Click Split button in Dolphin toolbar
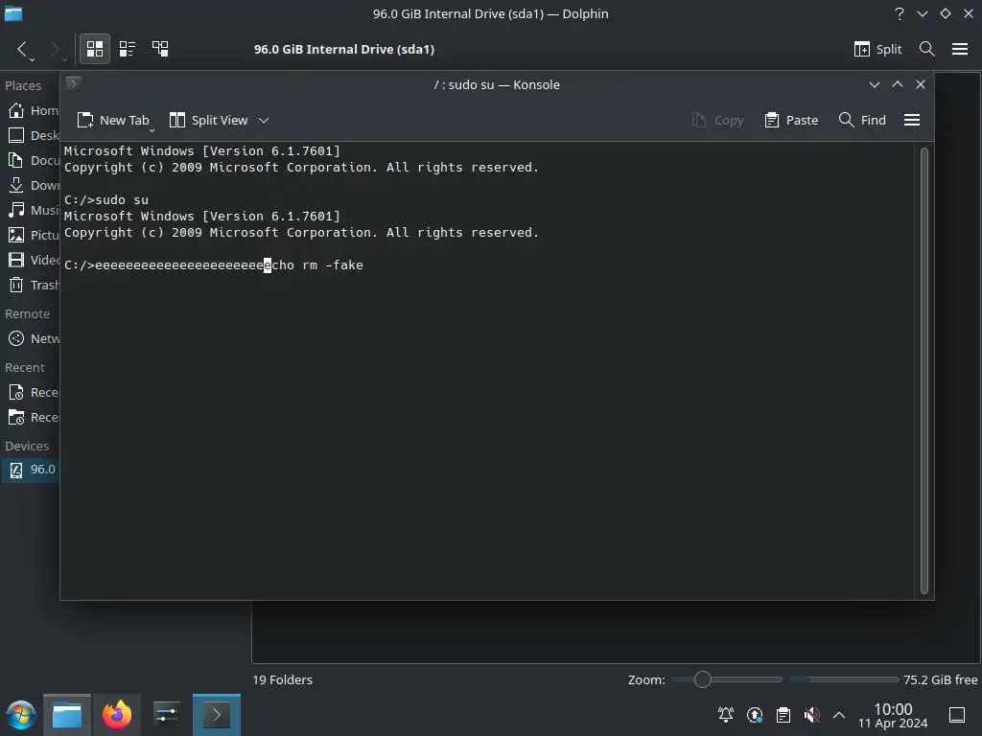The image size is (982, 736). 877,50
